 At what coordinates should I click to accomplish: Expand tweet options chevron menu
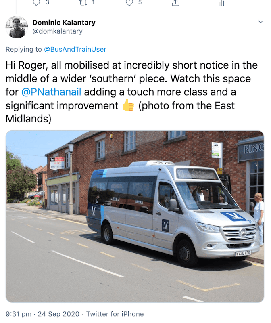[x=261, y=22]
